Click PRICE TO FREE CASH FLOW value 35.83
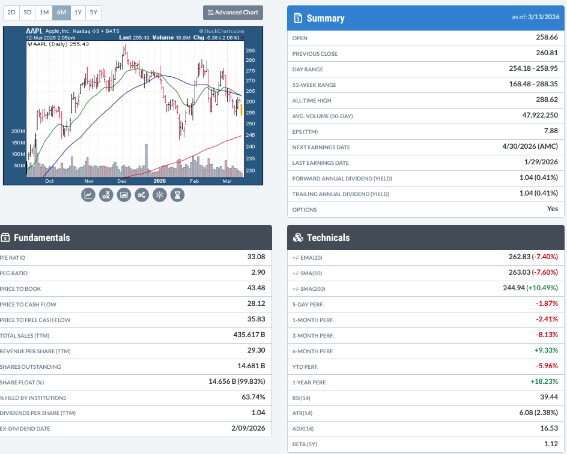Image resolution: width=567 pixels, height=454 pixels. pyautogui.click(x=256, y=319)
